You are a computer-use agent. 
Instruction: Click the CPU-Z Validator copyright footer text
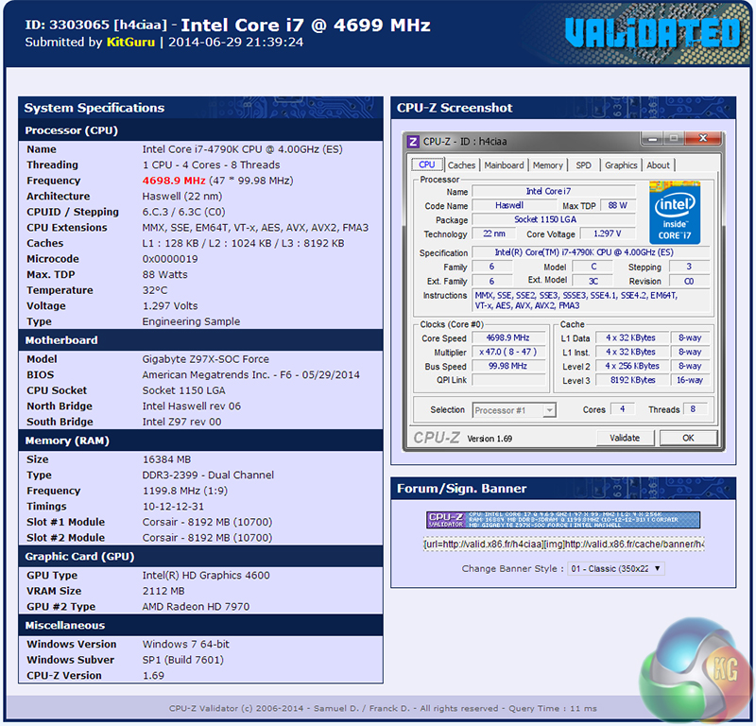pos(383,709)
